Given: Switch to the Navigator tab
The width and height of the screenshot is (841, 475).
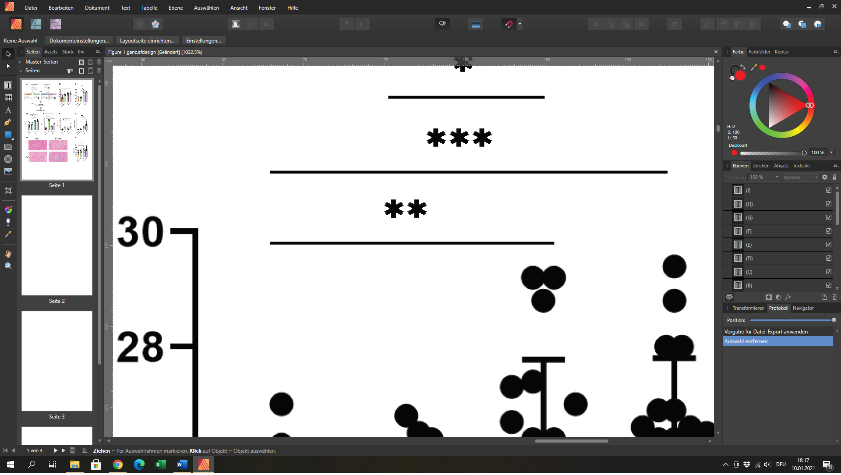Looking at the screenshot, I should point(803,308).
